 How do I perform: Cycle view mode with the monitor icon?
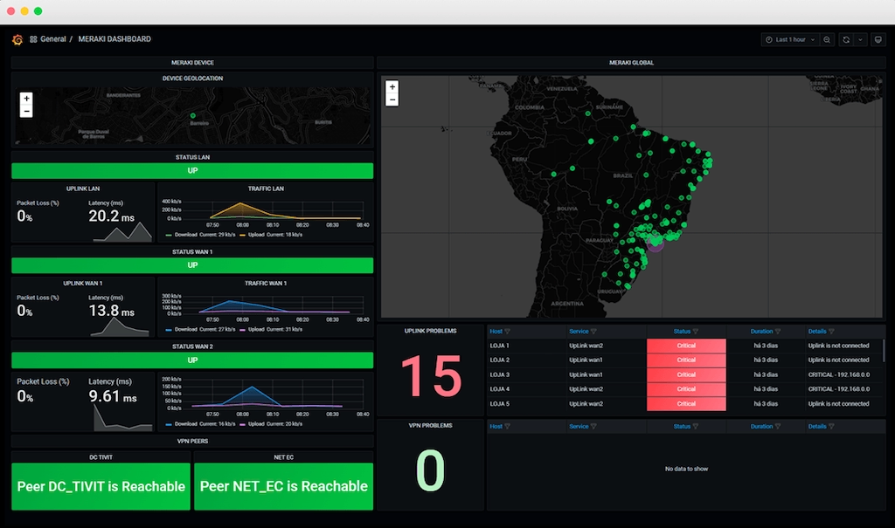tap(878, 39)
